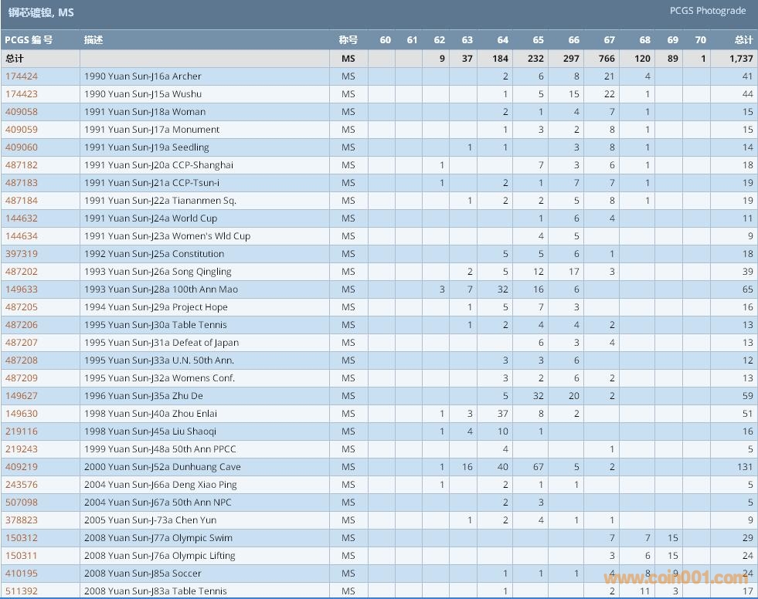This screenshot has width=758, height=599.
Task: Open PCGS number 150312 Olympic Swim
Action: click(22, 538)
